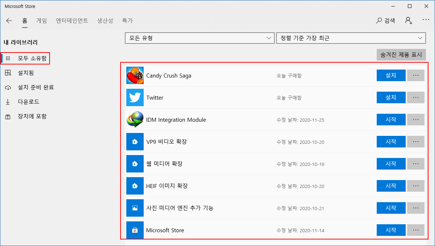Expand the 모든 유형 type filter dropdown
Image resolution: width=435 pixels, height=246 pixels.
[199, 38]
